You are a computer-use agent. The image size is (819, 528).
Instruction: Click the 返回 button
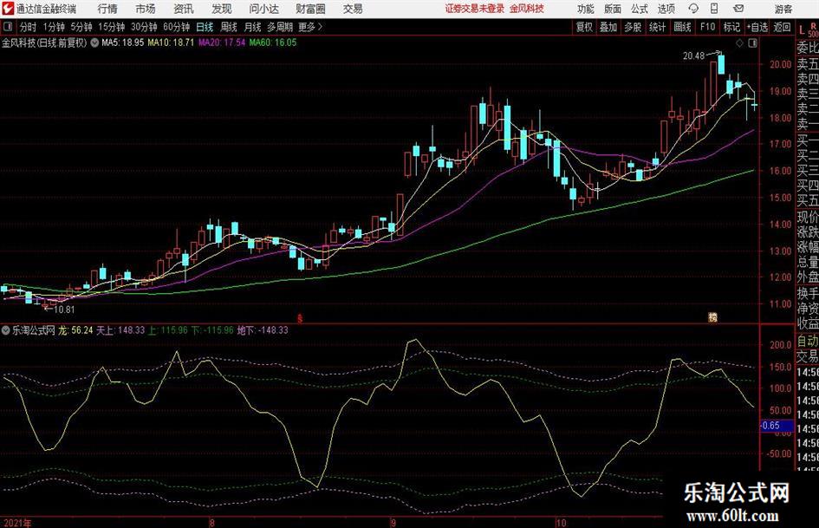(x=782, y=27)
